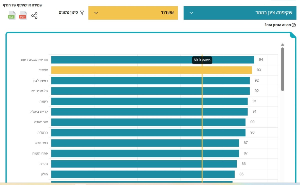Select the ראשון לציון axis label
Screen dimensions: 300x185
pos(40,80)
